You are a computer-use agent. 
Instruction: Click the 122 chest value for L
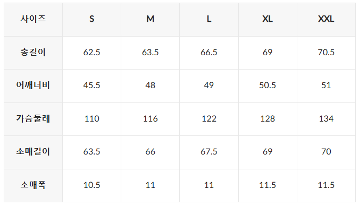(209, 119)
